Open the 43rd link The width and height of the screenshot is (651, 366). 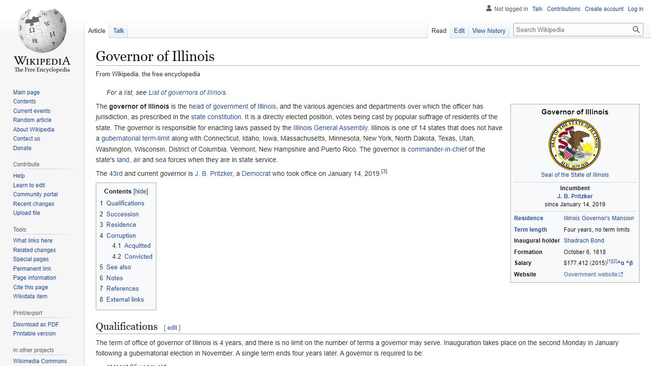[116, 174]
